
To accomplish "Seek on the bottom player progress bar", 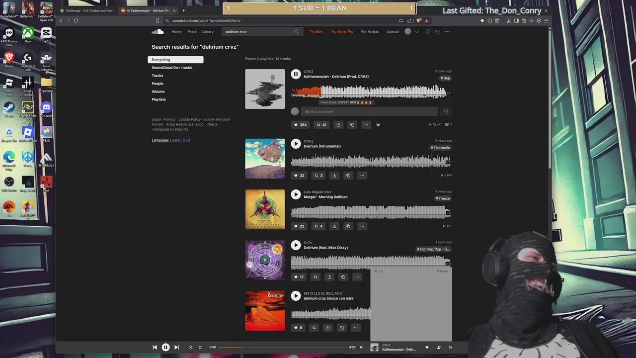I will (x=283, y=348).
